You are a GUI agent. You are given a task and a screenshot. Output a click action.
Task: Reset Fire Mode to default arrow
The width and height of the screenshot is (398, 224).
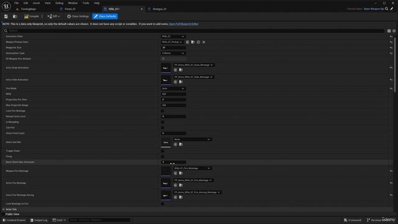tap(391, 88)
